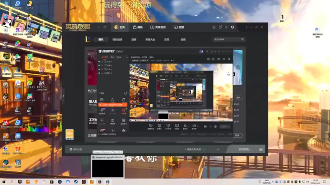
Task: Expand the microphone options arrow
Action: click(x=189, y=126)
